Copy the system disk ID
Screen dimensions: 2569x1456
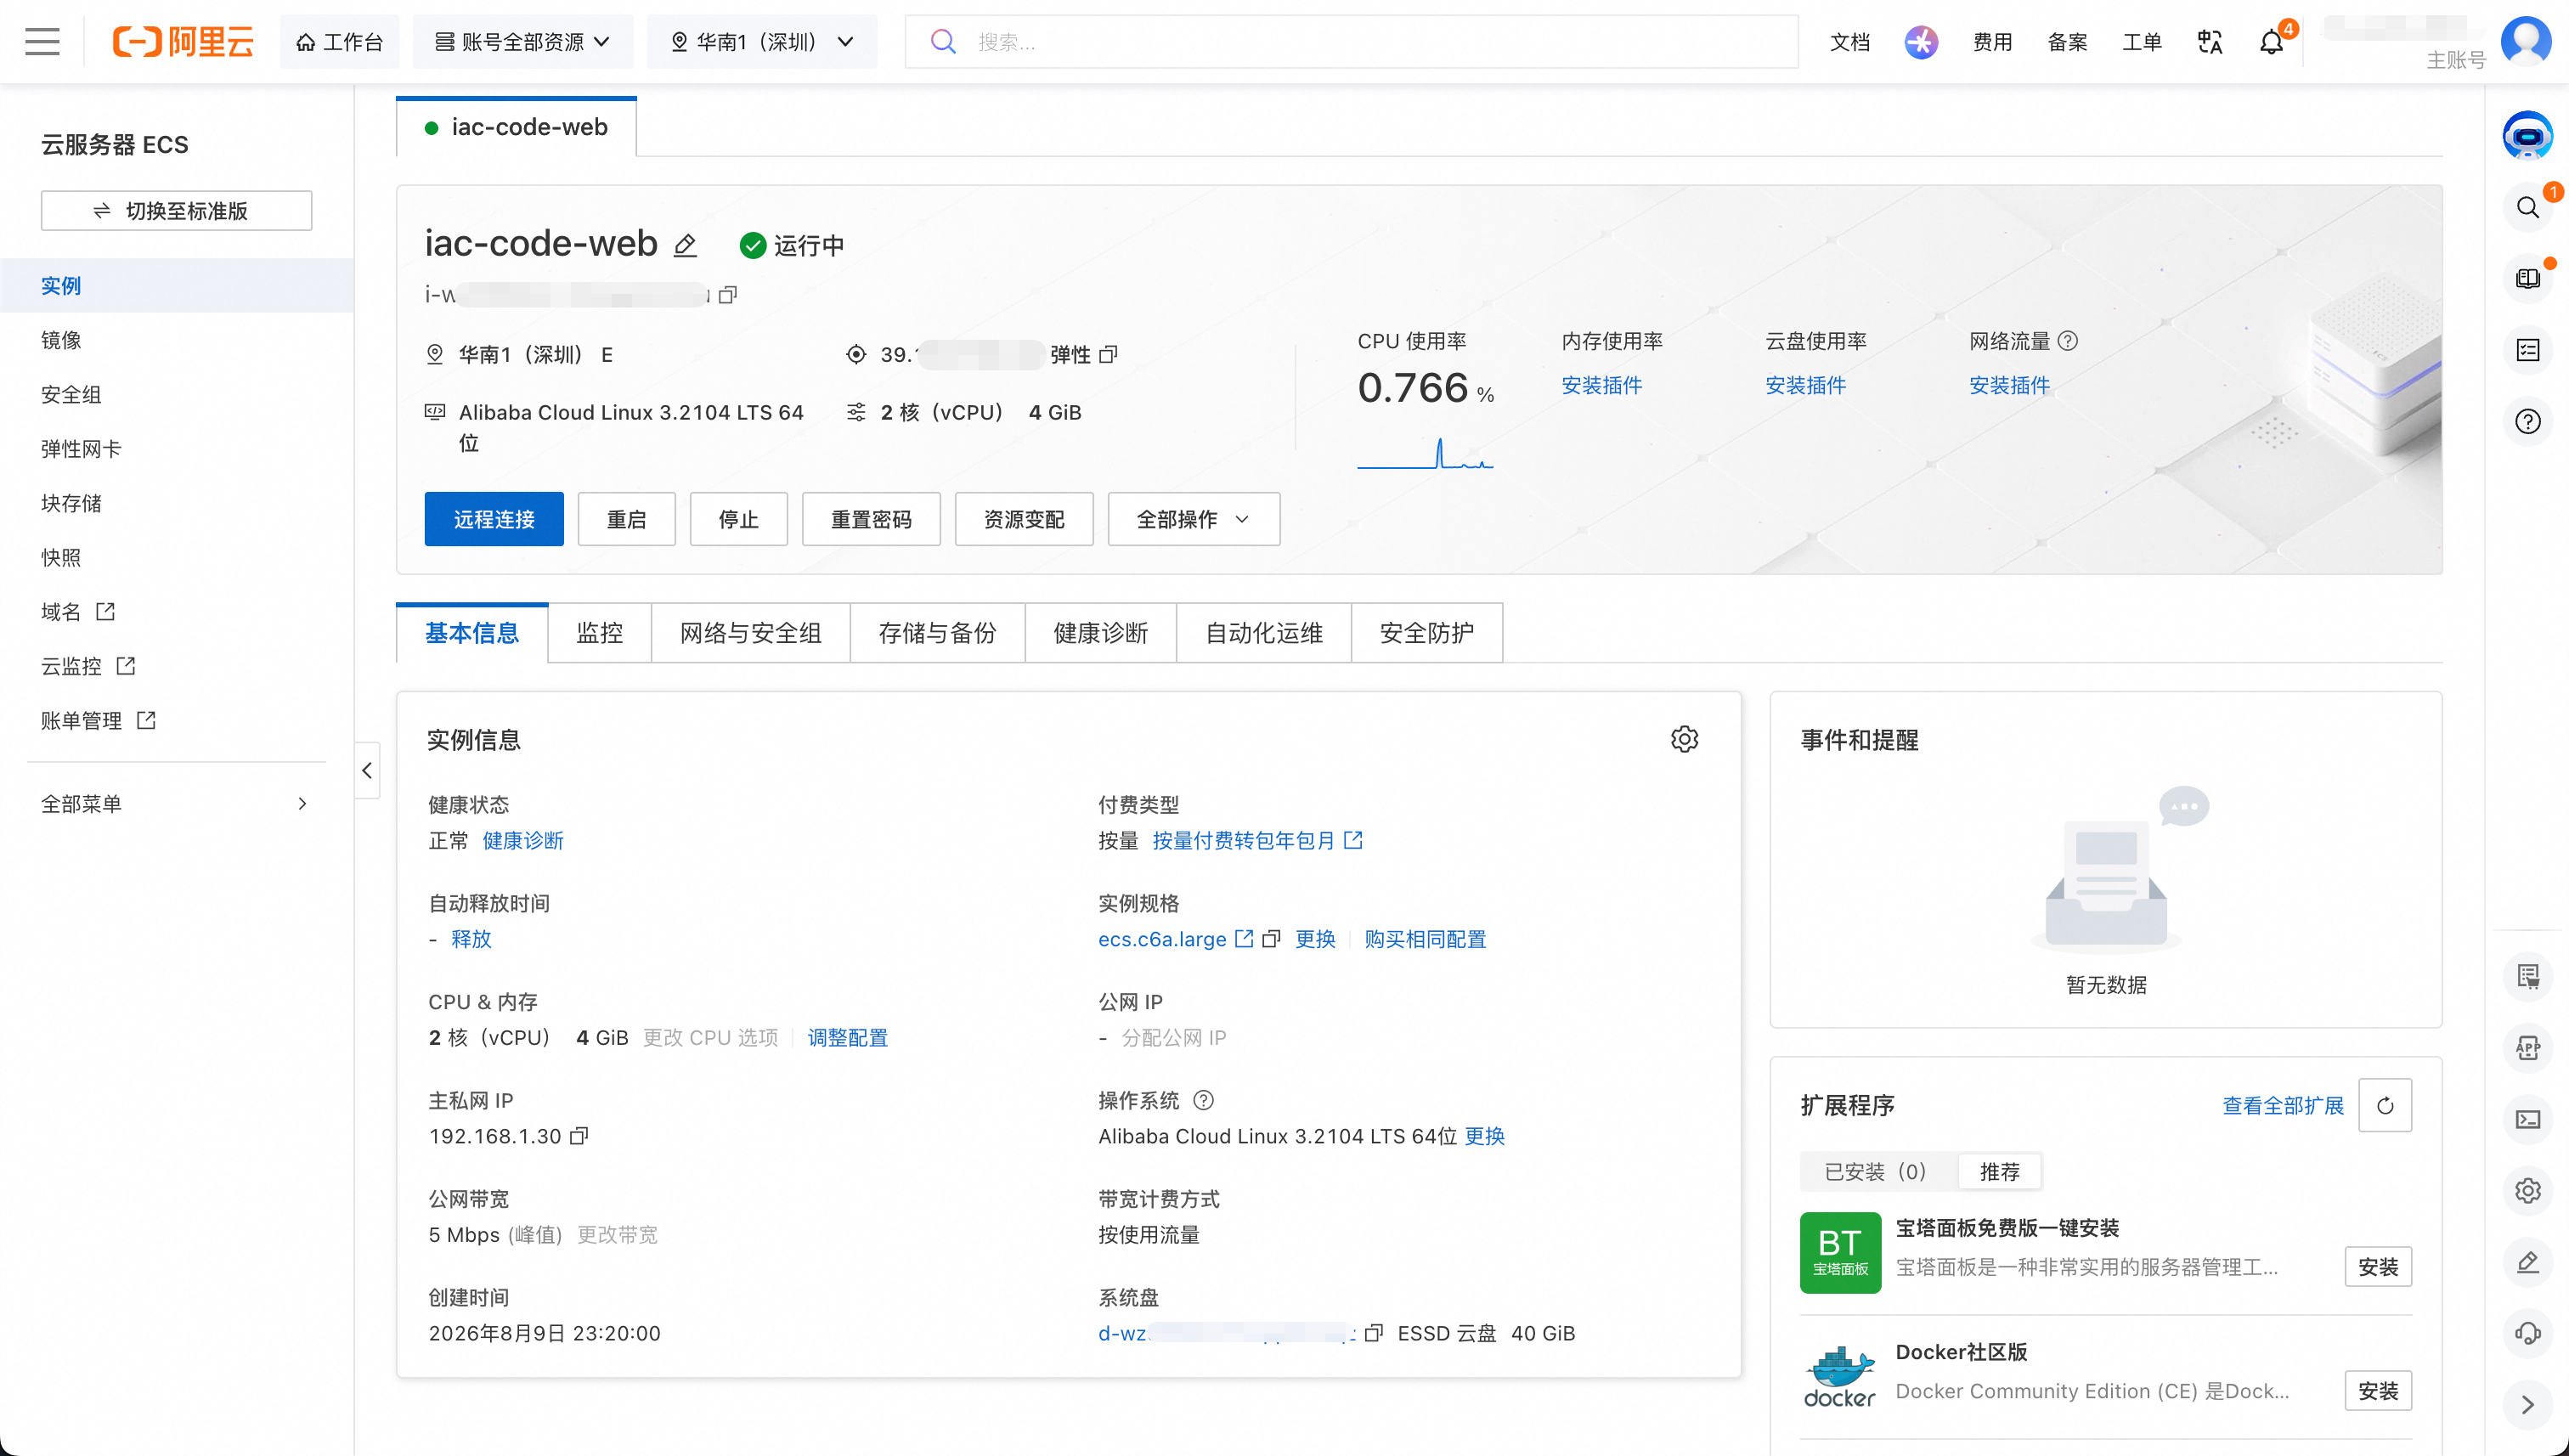[1374, 1333]
